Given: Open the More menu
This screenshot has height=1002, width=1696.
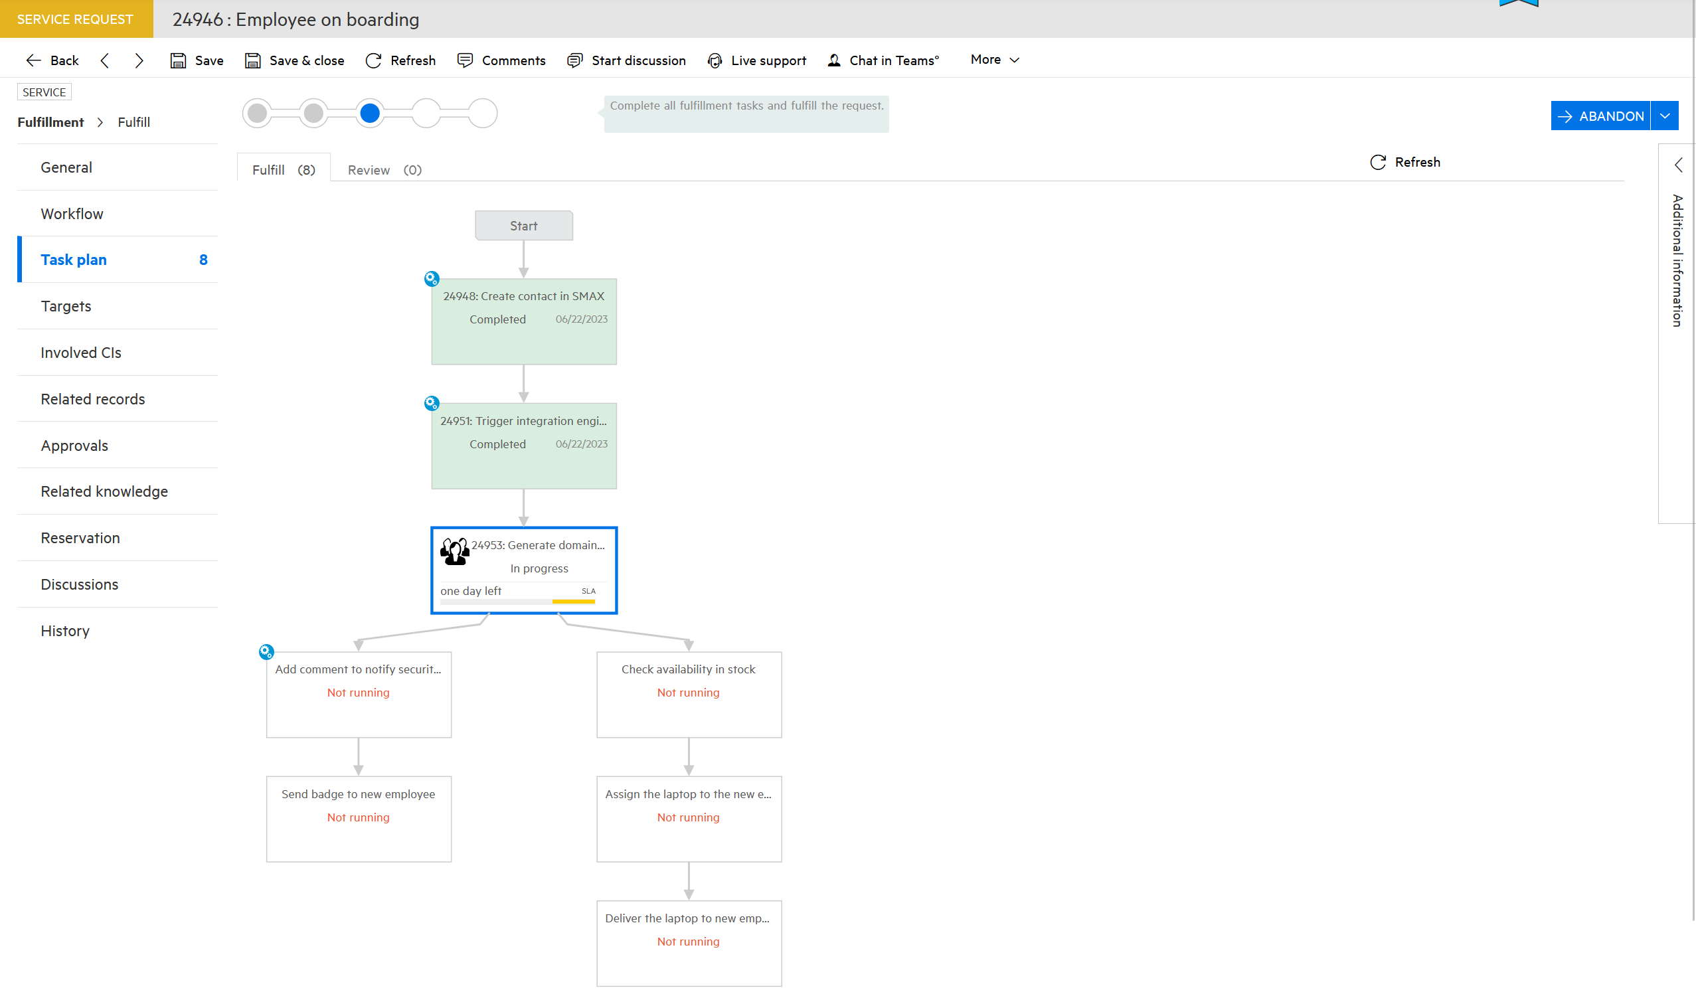Looking at the screenshot, I should (994, 59).
